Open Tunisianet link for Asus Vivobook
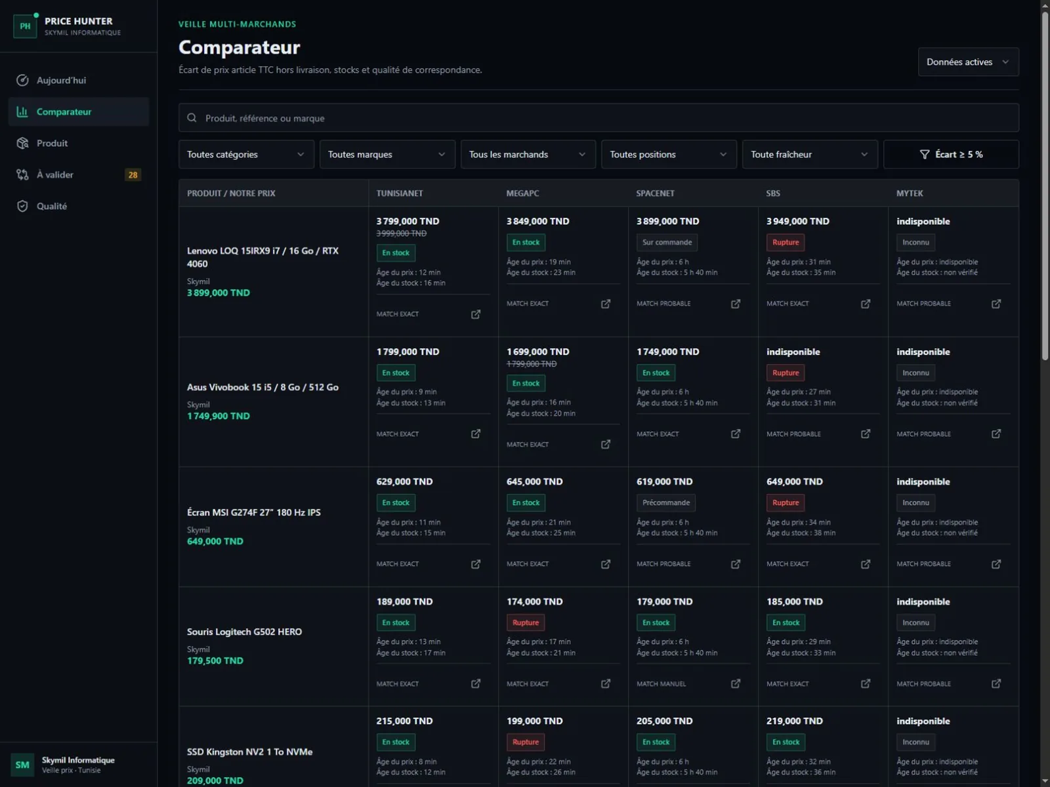Screen dimensions: 1050x787 click(476, 434)
